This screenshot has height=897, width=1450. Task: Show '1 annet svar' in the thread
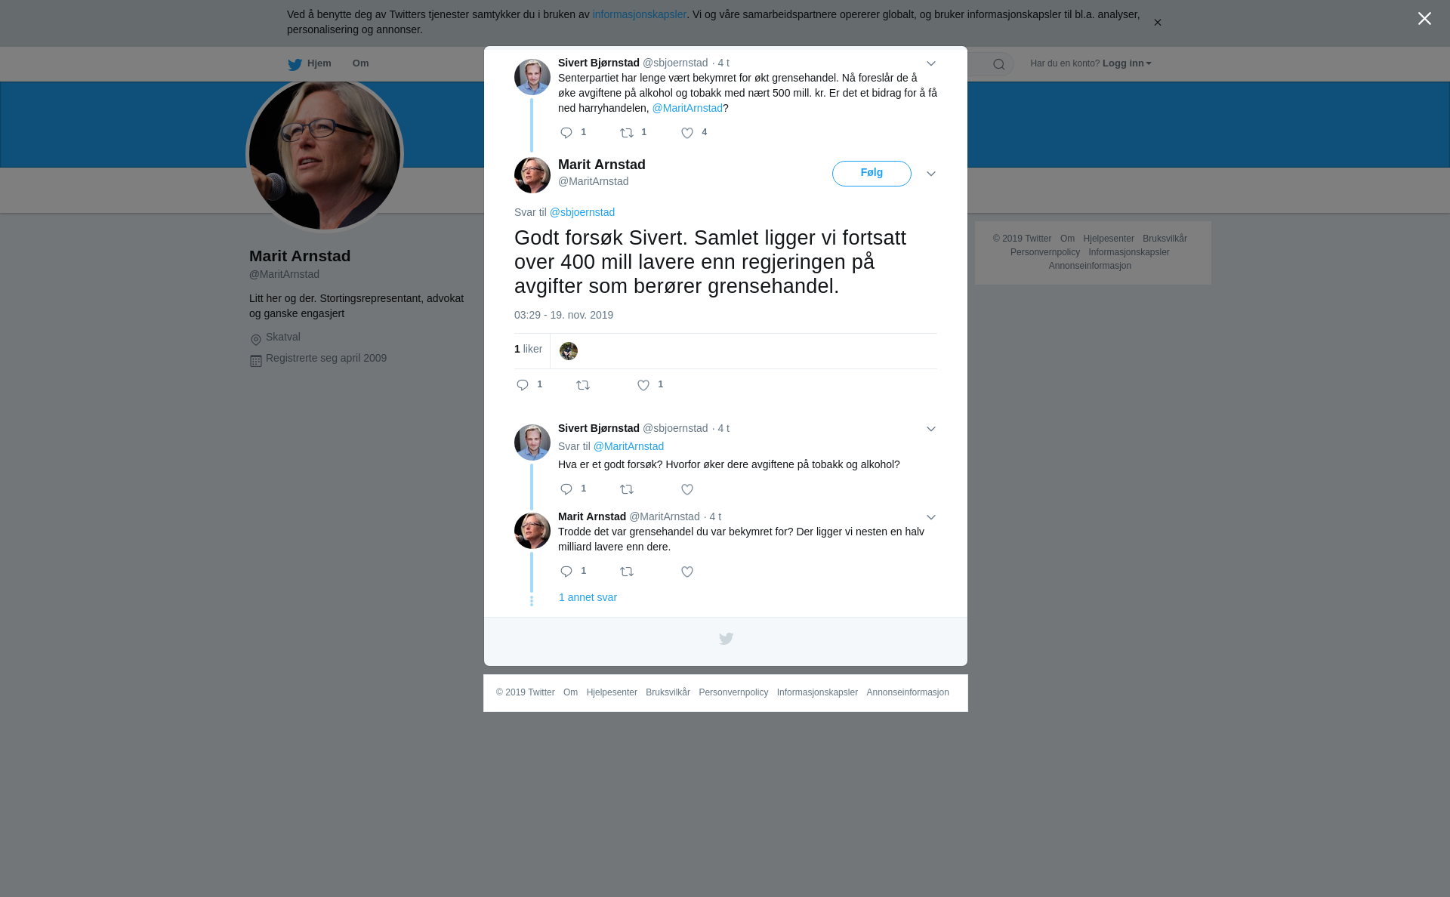588,597
